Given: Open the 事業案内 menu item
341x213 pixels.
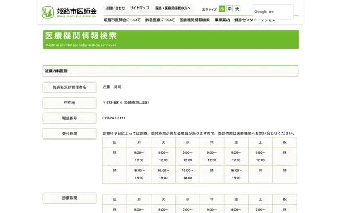Looking at the screenshot, I should click(x=222, y=20).
